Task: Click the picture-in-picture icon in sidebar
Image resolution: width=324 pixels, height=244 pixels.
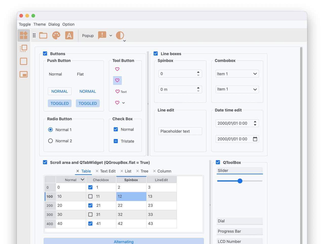Action: point(24,74)
